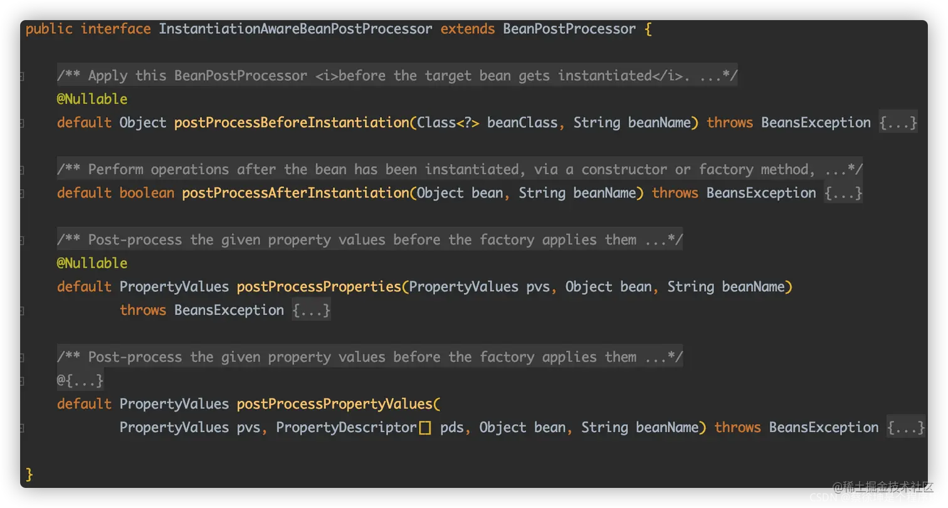Unfold the Post-process comment above second @Nullable

point(369,240)
